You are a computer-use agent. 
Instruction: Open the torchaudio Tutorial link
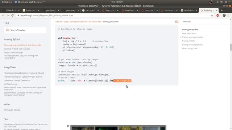12,110
